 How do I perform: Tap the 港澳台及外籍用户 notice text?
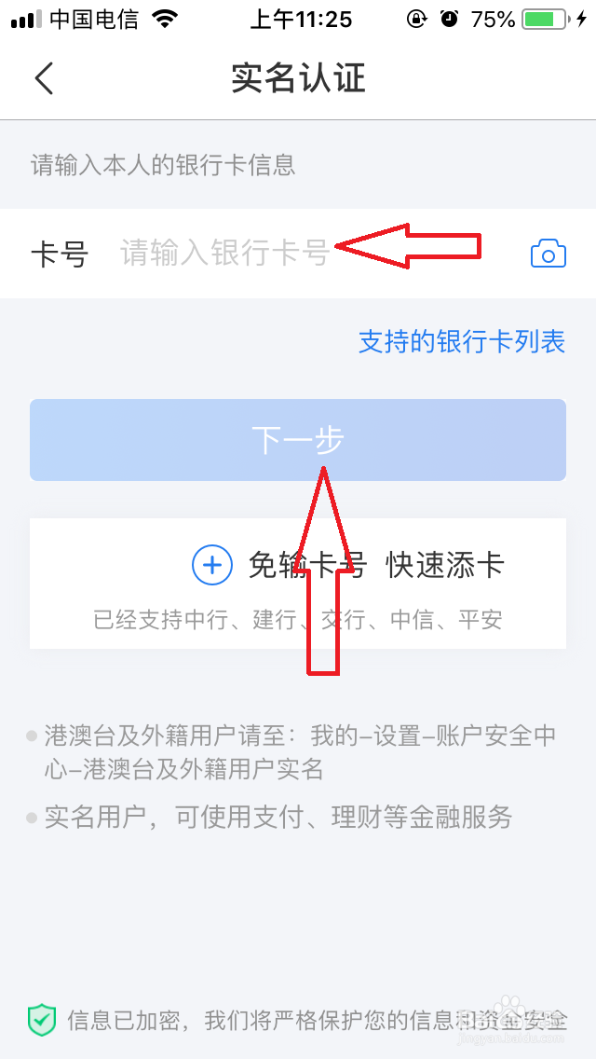[x=301, y=751]
